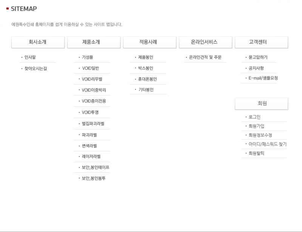Open 온라인견적 및 주문 page

(205, 58)
